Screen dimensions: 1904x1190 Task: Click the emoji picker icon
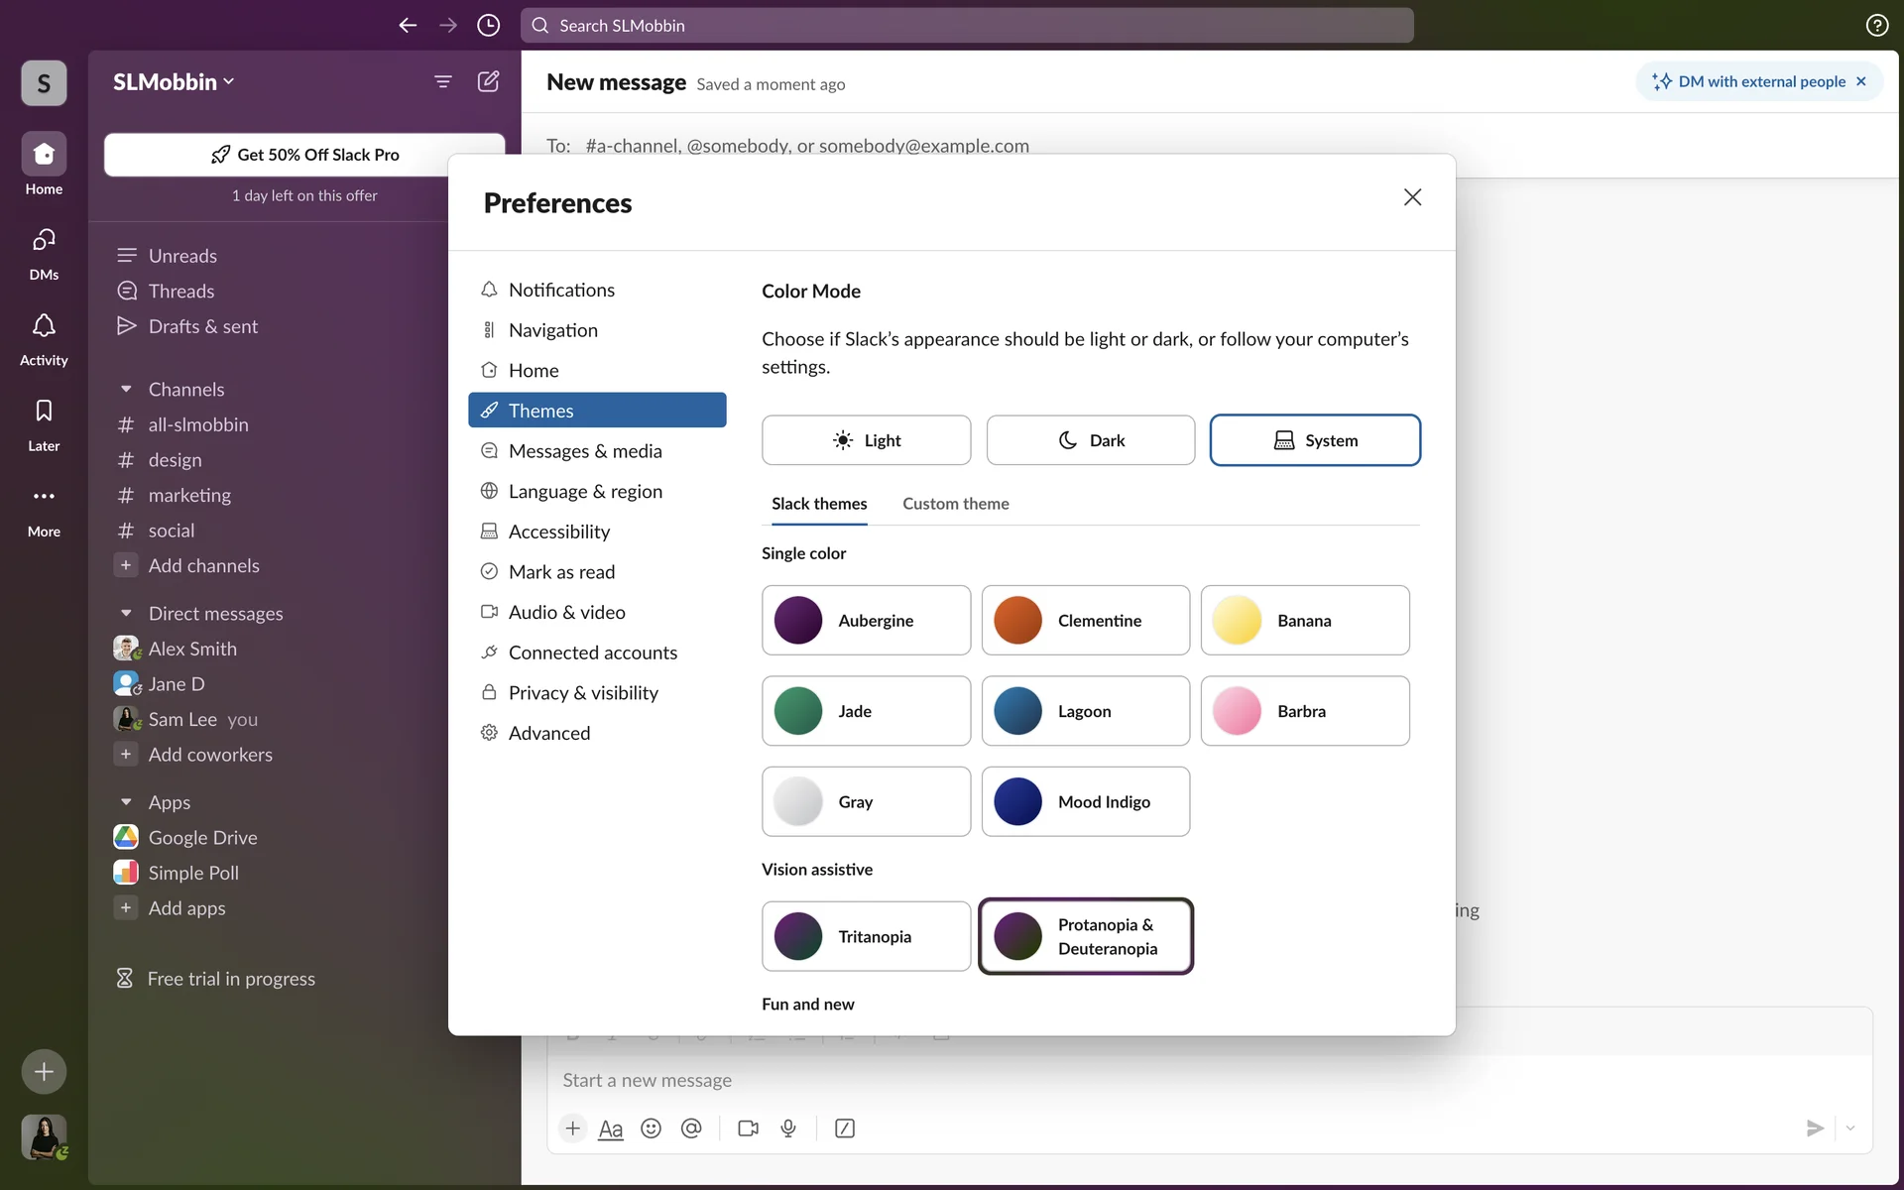651,1129
